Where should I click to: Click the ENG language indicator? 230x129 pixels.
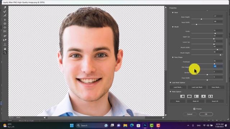(x=199, y=125)
